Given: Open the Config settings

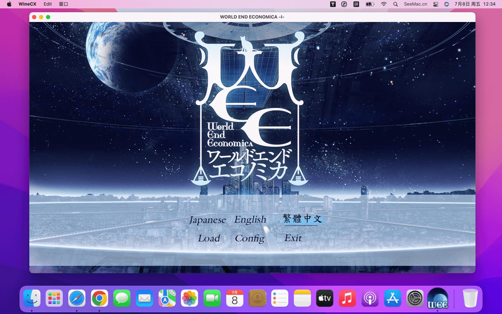Looking at the screenshot, I should tap(250, 239).
